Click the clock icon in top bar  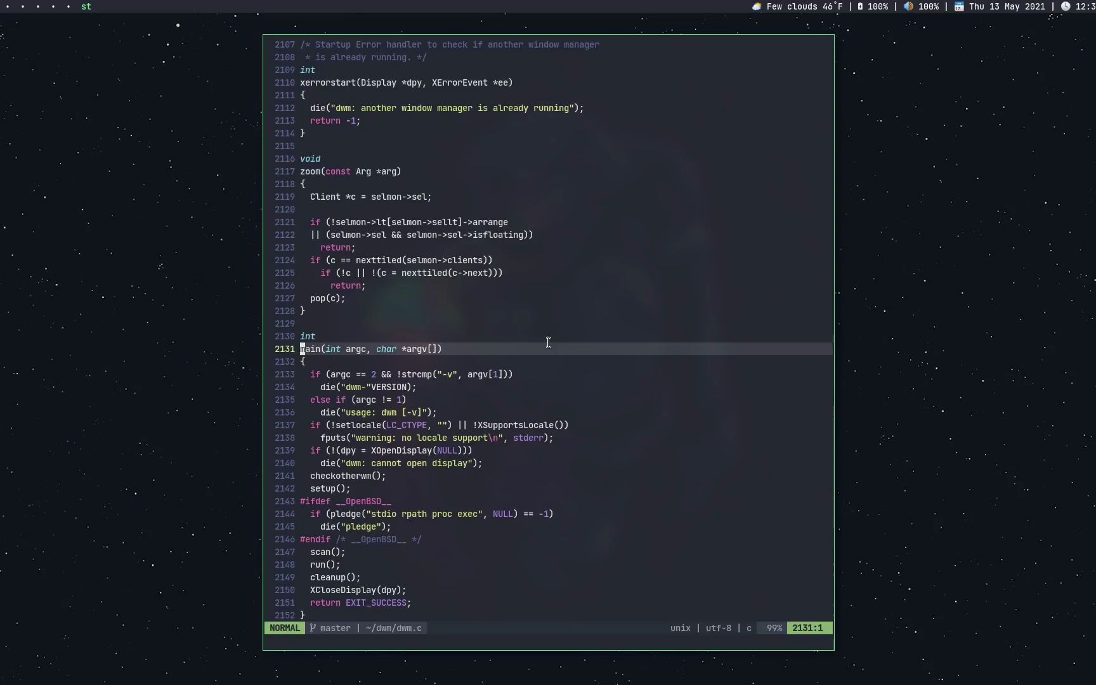pos(1066,6)
